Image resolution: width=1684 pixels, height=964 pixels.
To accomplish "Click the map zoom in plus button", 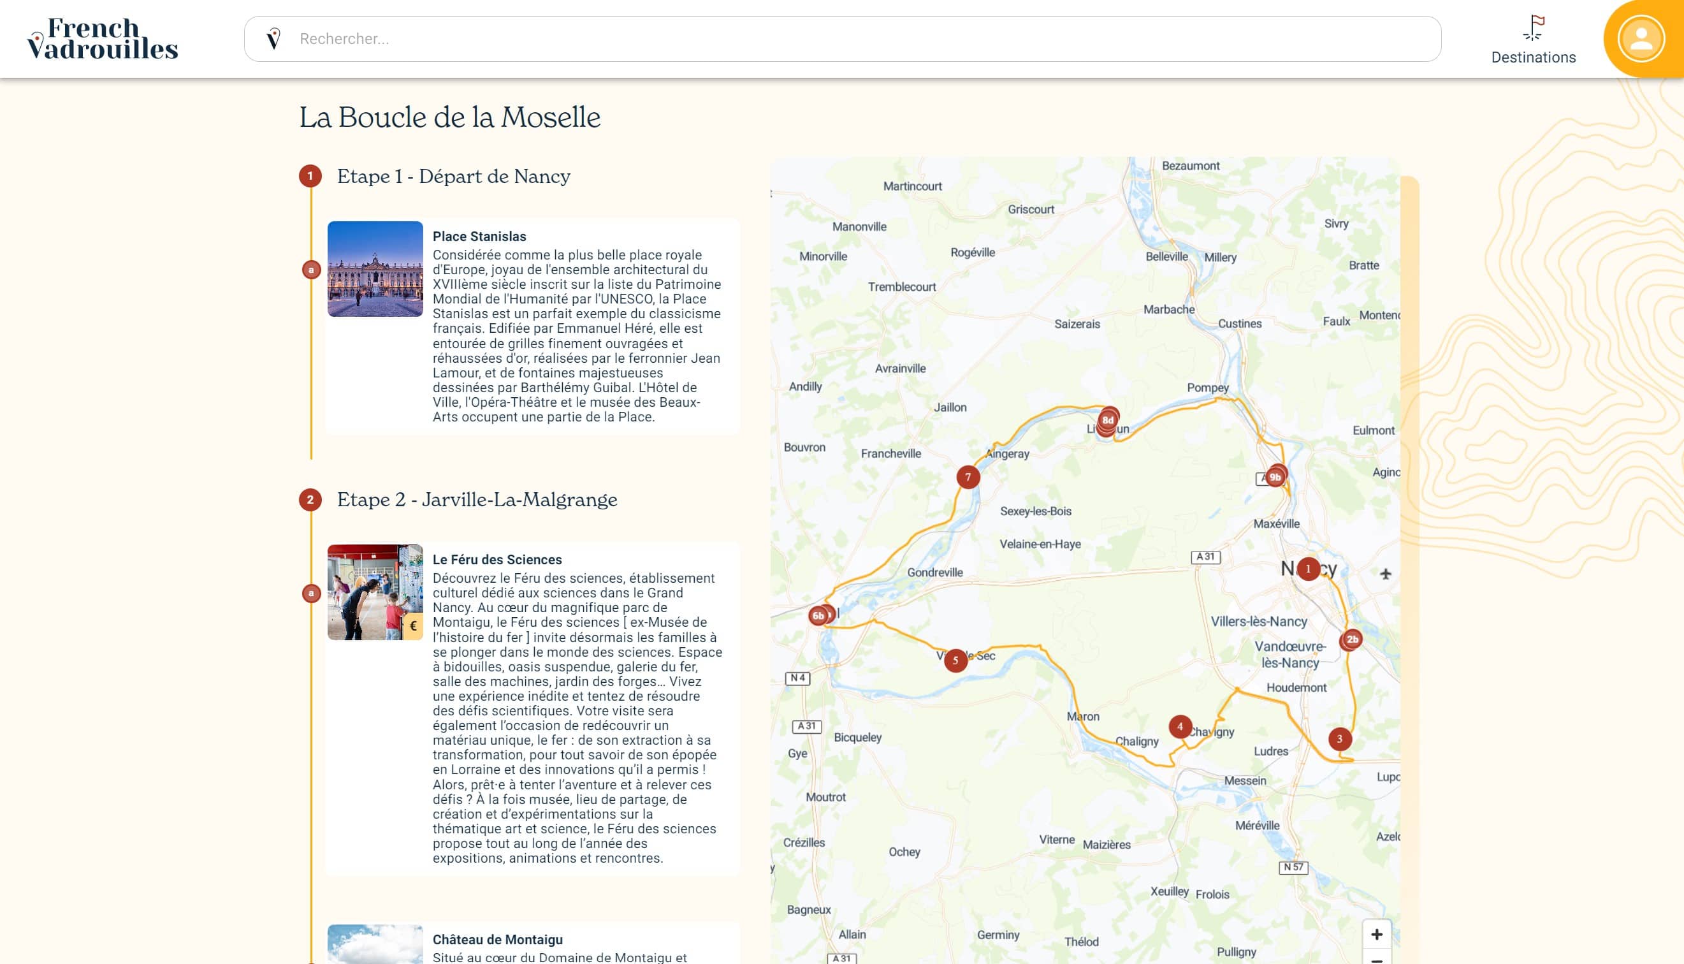I will click(x=1376, y=934).
